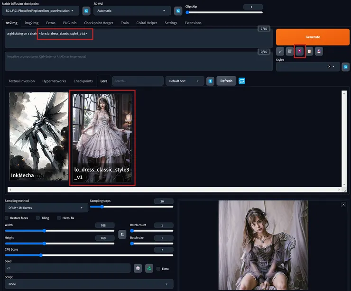Select the lo_dress_classic_style3_v1 Lora thumbnail
351x291 pixels.
click(x=102, y=137)
